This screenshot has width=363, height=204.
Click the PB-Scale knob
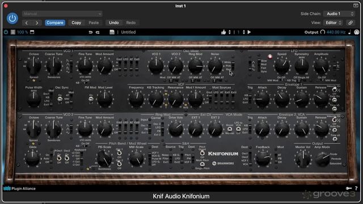coord(104,159)
